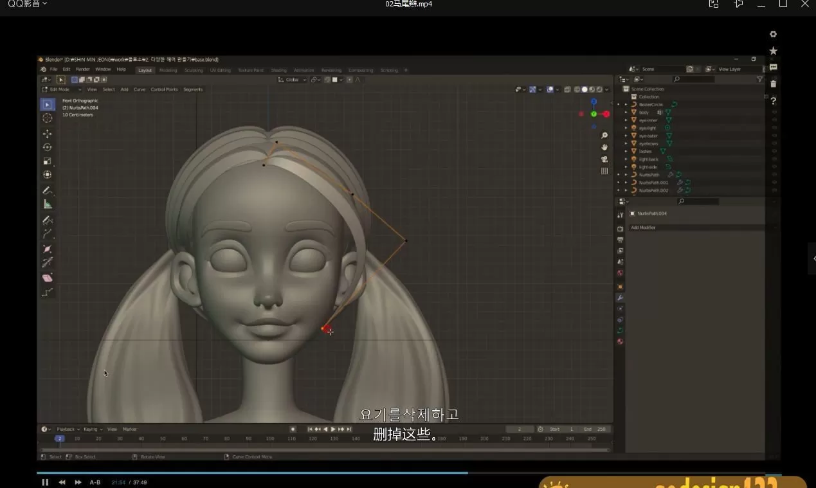
Task: Select the 3D Cursor tool
Action: tap(47, 118)
